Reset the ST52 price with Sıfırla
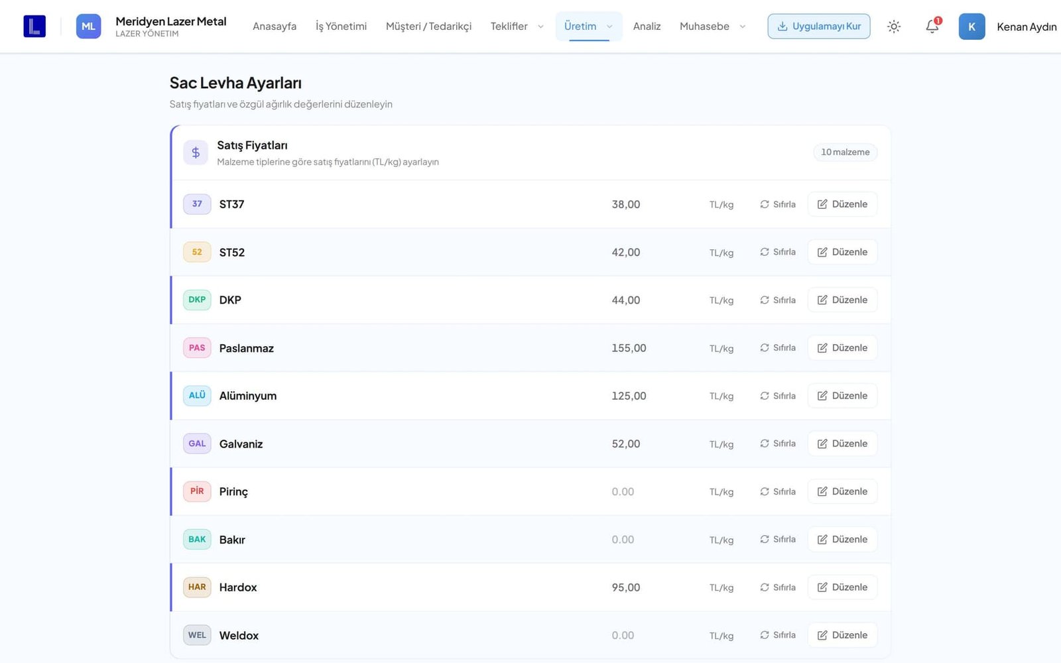Screen dimensions: 1061x663 pos(778,252)
